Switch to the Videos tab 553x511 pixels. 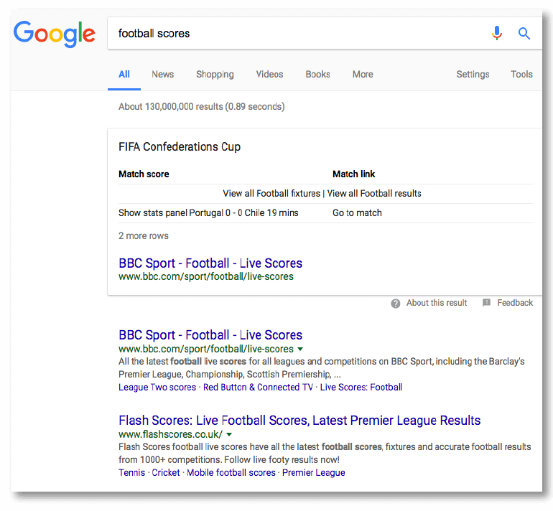[269, 74]
